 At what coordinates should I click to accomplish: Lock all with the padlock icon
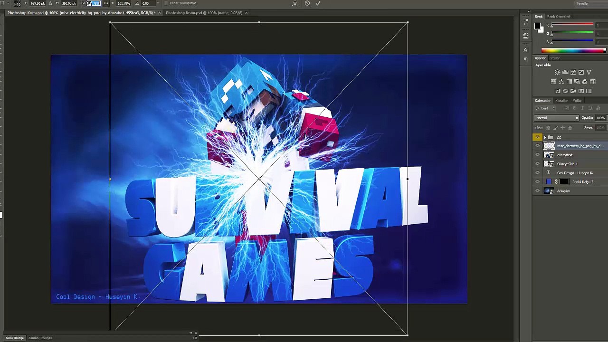tap(570, 128)
